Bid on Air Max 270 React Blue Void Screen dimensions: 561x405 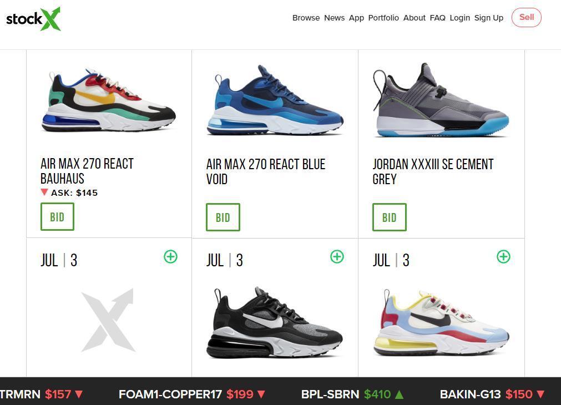tap(223, 217)
